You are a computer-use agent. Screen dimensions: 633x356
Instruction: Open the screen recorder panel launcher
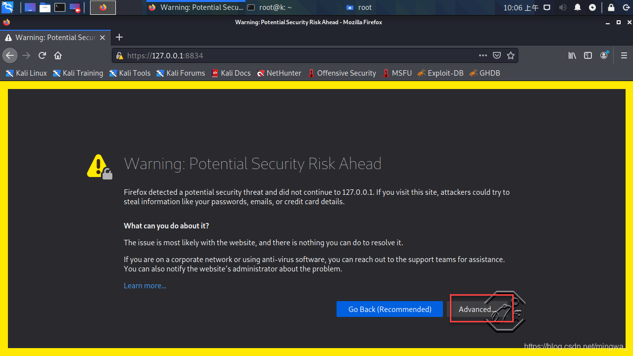coord(75,7)
